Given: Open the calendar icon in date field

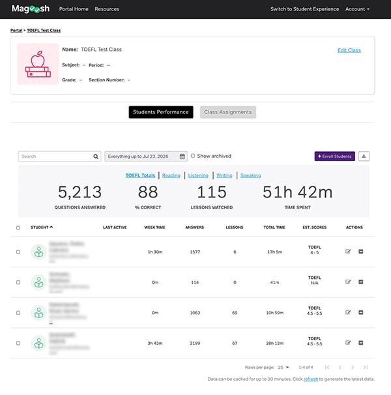Looking at the screenshot, I should pyautogui.click(x=182, y=156).
